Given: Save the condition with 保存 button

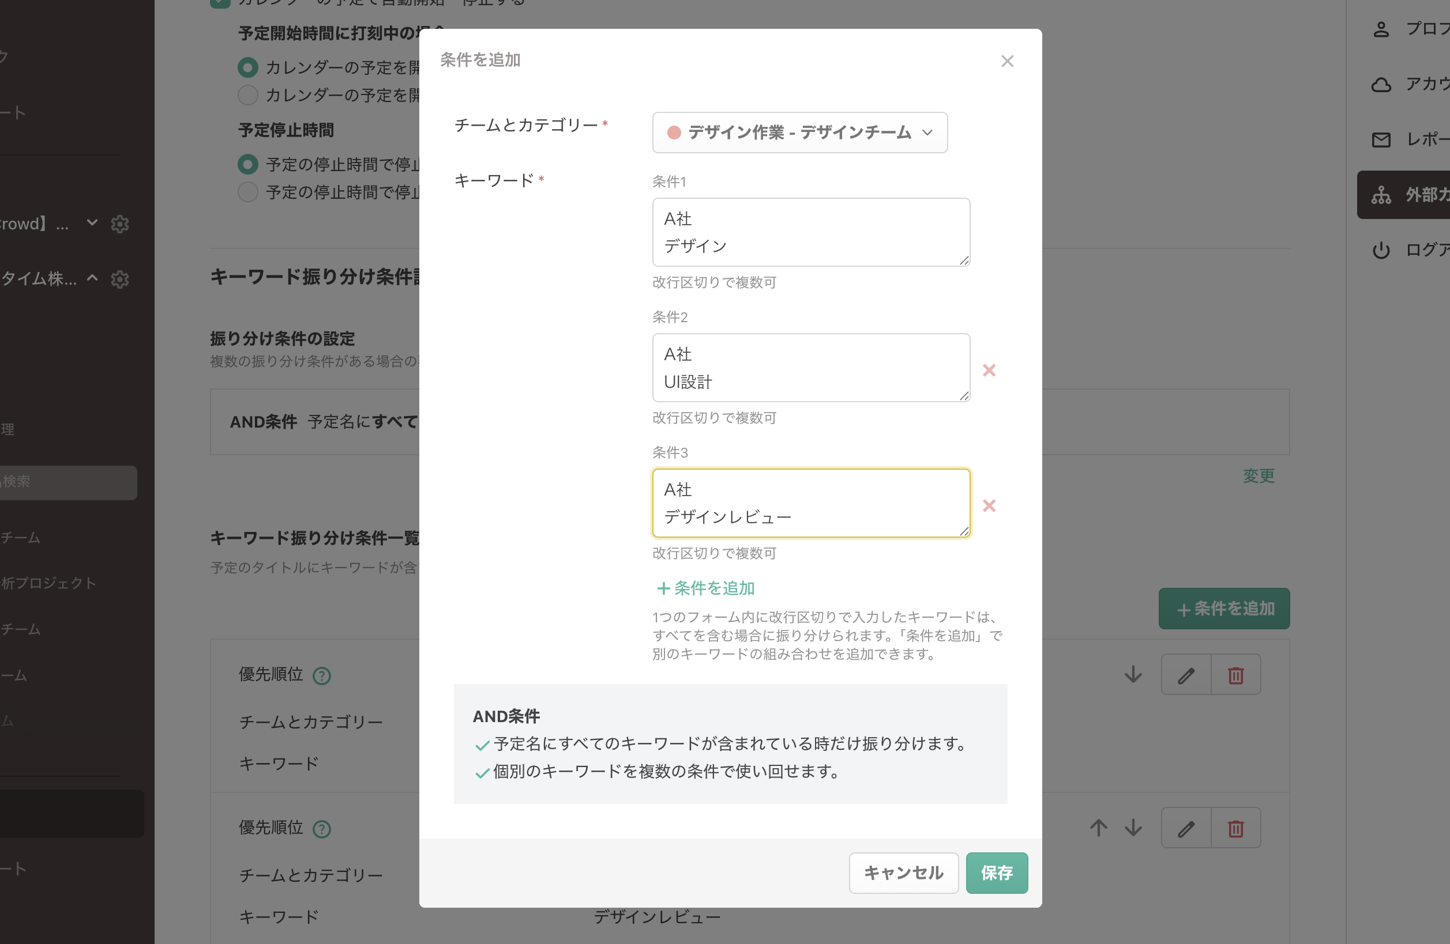Looking at the screenshot, I should click(996, 873).
